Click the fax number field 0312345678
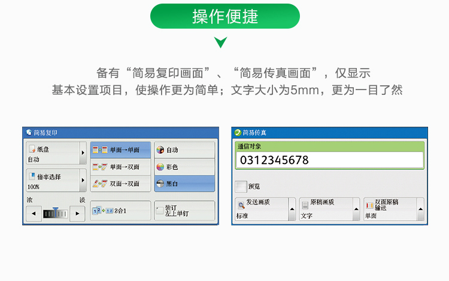 point(330,160)
